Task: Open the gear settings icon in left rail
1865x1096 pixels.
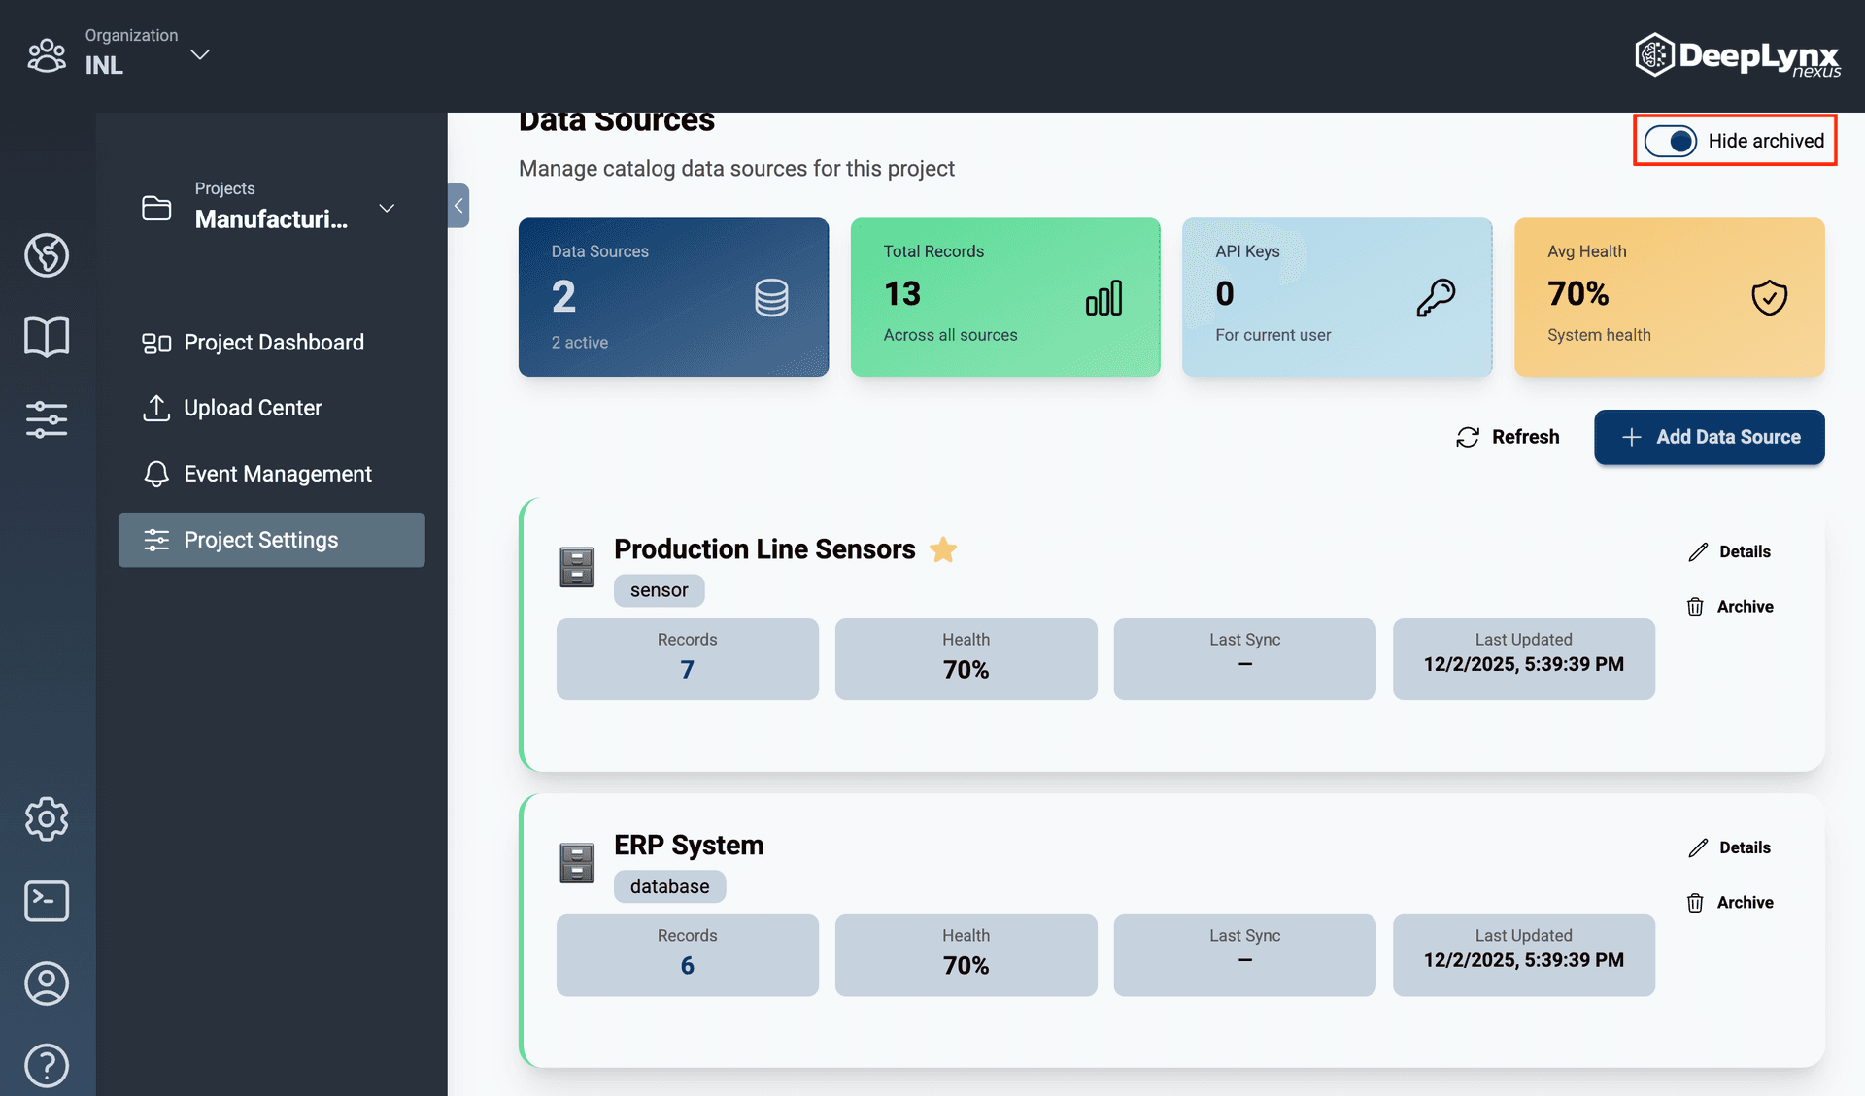Action: (47, 819)
